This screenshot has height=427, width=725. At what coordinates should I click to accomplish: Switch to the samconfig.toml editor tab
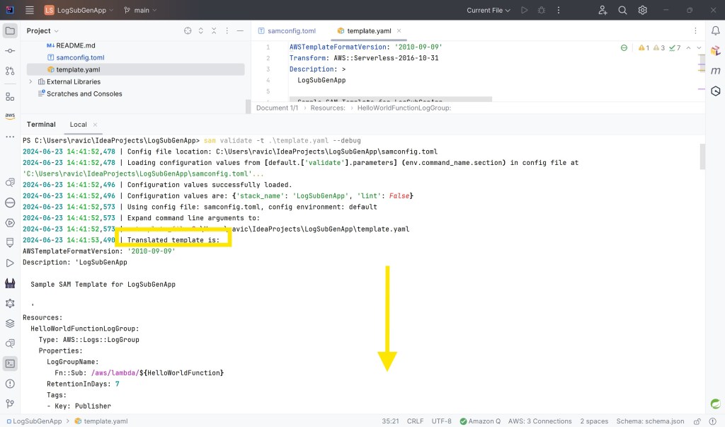tap(291, 31)
